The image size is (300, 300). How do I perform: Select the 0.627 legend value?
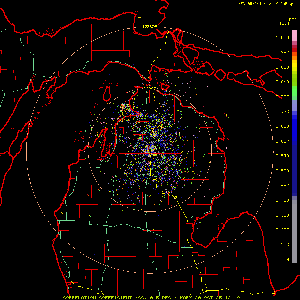(x=282, y=141)
